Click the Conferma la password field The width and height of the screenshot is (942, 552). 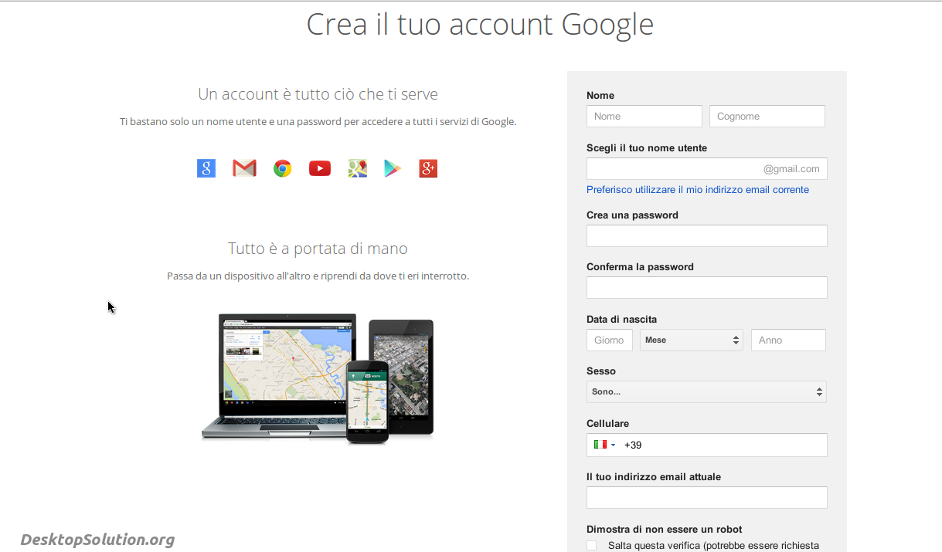tap(707, 287)
